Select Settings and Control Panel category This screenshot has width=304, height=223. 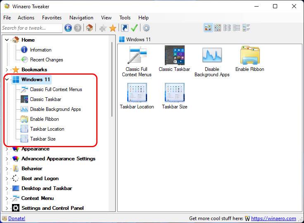click(x=52, y=208)
